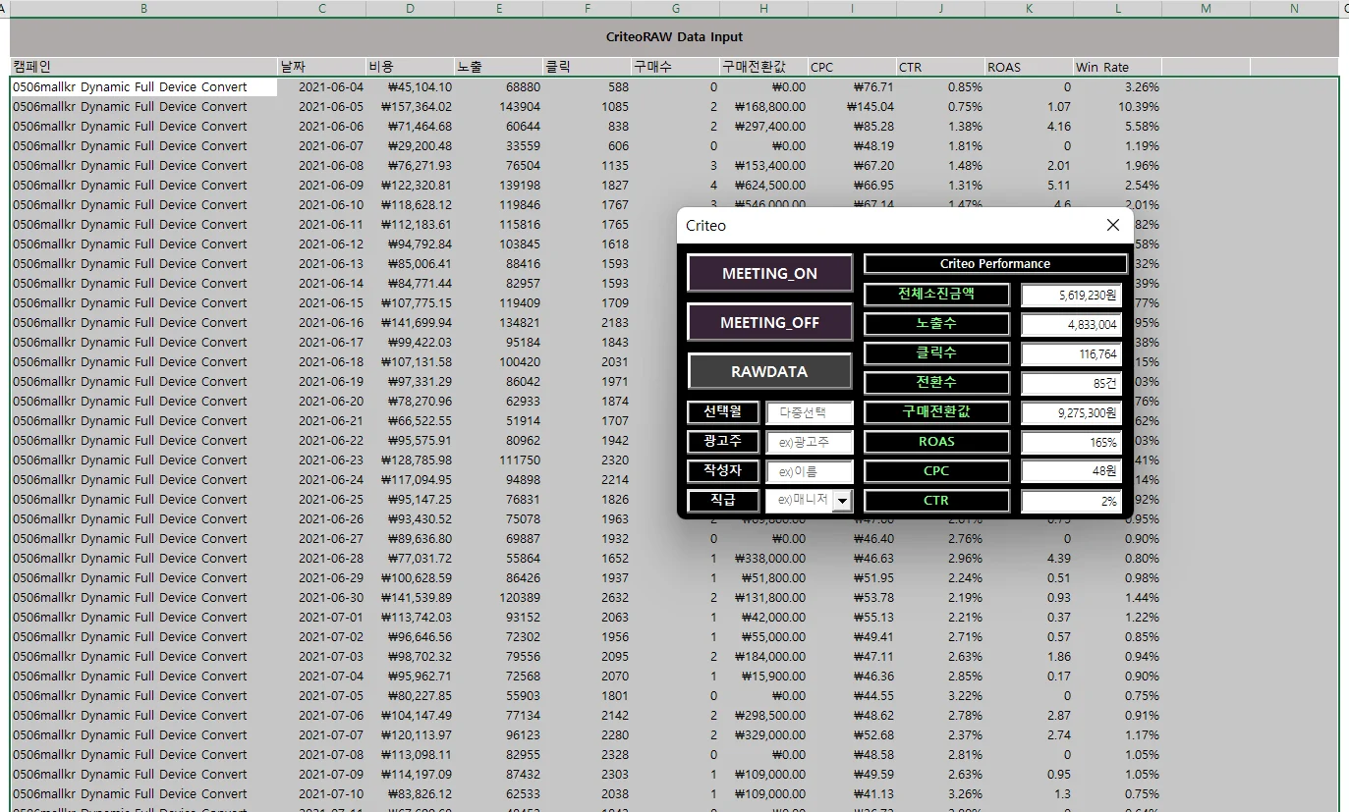This screenshot has height=812, width=1349.
Task: Click the 노출 header cell
Action: pos(498,67)
